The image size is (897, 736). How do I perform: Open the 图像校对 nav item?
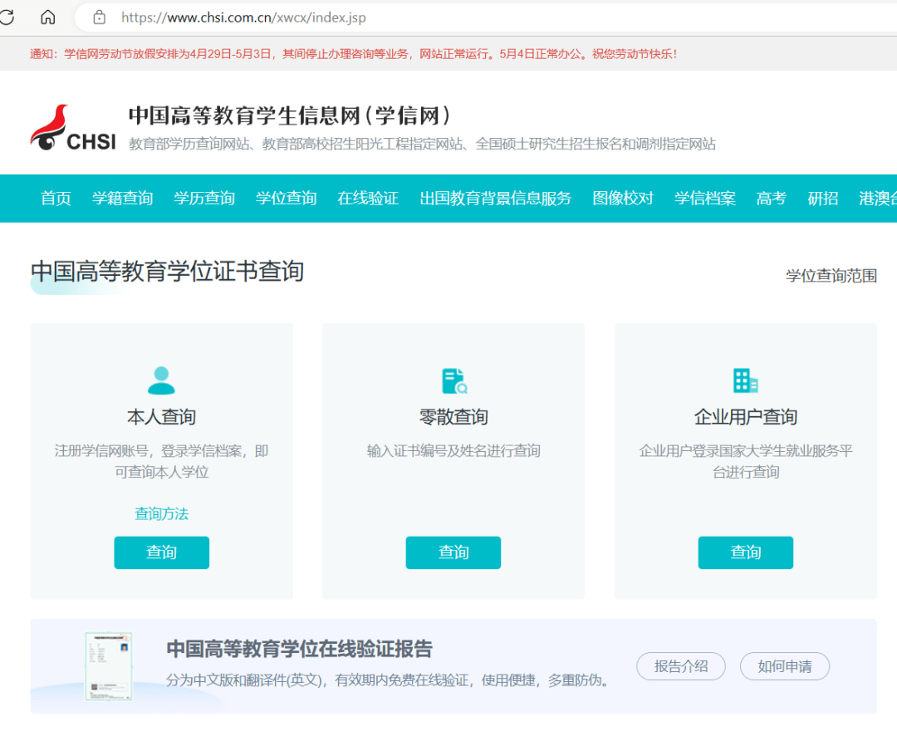(623, 198)
